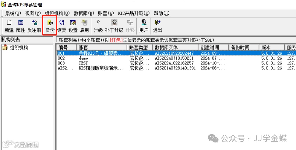Click the 2024-07- creation time cell
This screenshot has width=296, height=150.
213,58
